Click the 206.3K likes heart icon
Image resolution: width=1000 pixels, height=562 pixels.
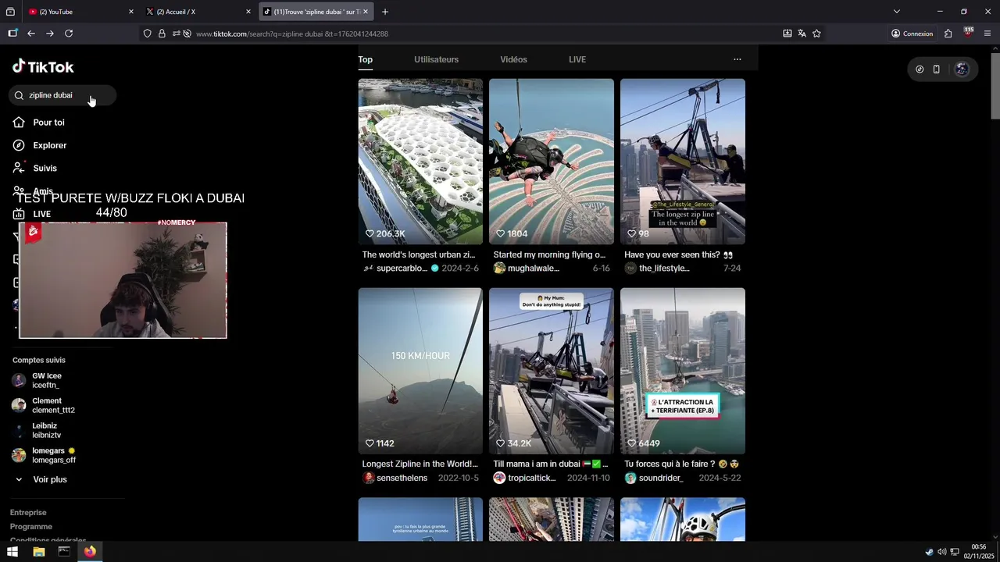click(370, 233)
